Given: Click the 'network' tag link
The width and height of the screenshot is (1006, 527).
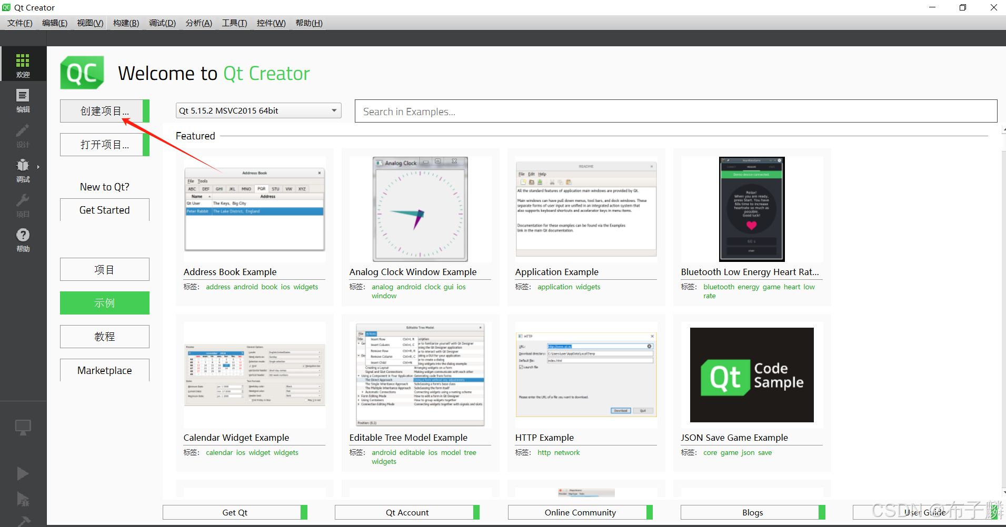Looking at the screenshot, I should 567,452.
